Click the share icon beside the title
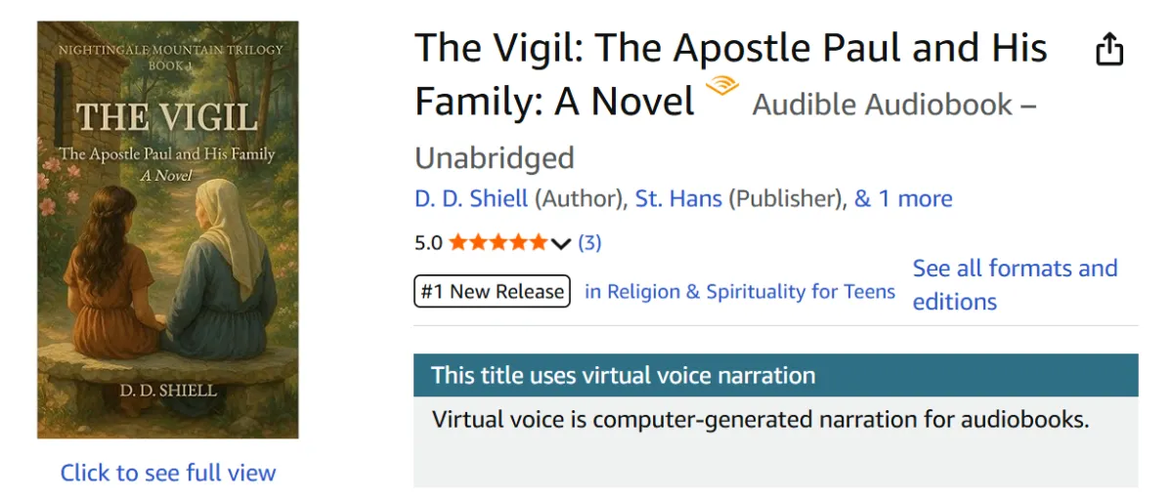Image resolution: width=1173 pixels, height=500 pixels. point(1109,50)
